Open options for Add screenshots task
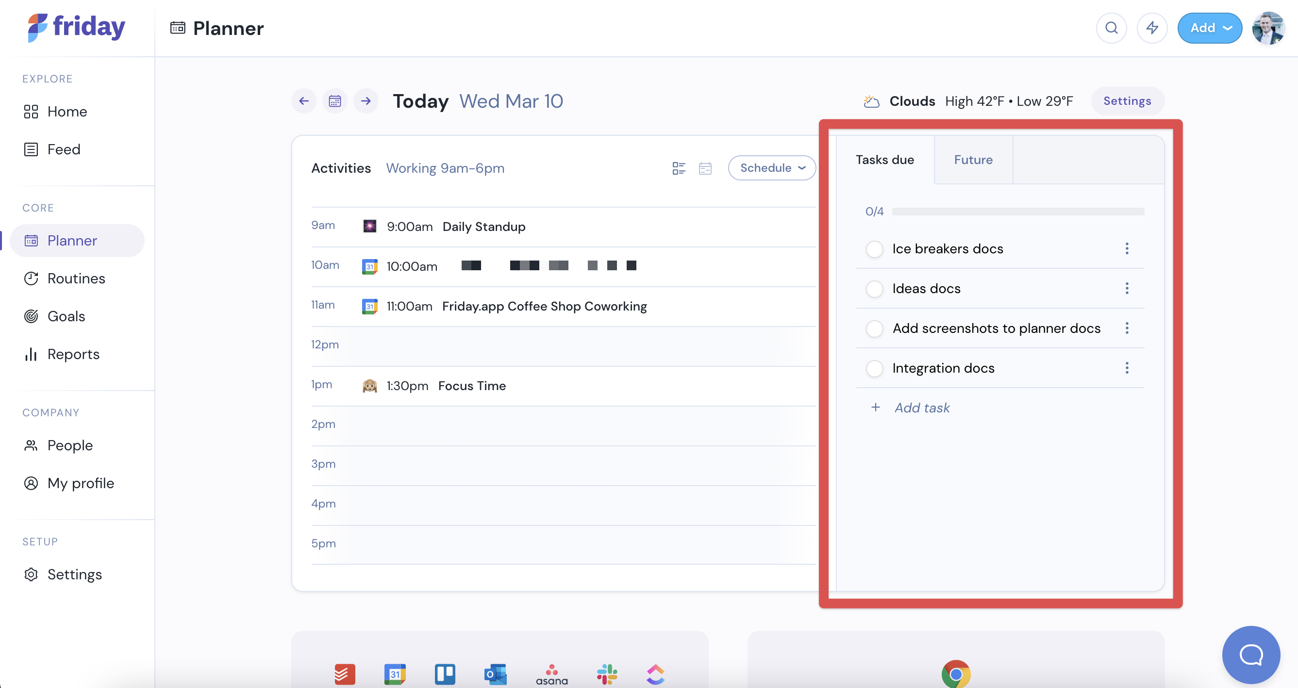1298x688 pixels. pos(1127,328)
